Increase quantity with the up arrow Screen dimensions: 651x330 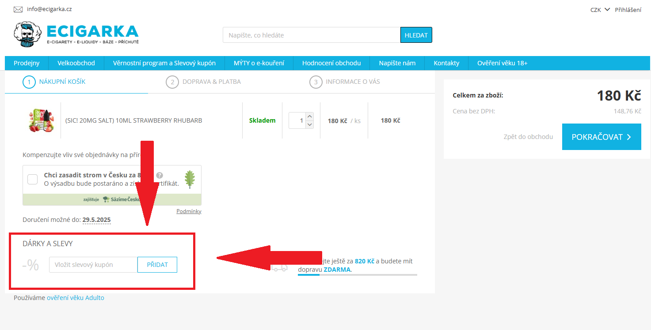310,116
